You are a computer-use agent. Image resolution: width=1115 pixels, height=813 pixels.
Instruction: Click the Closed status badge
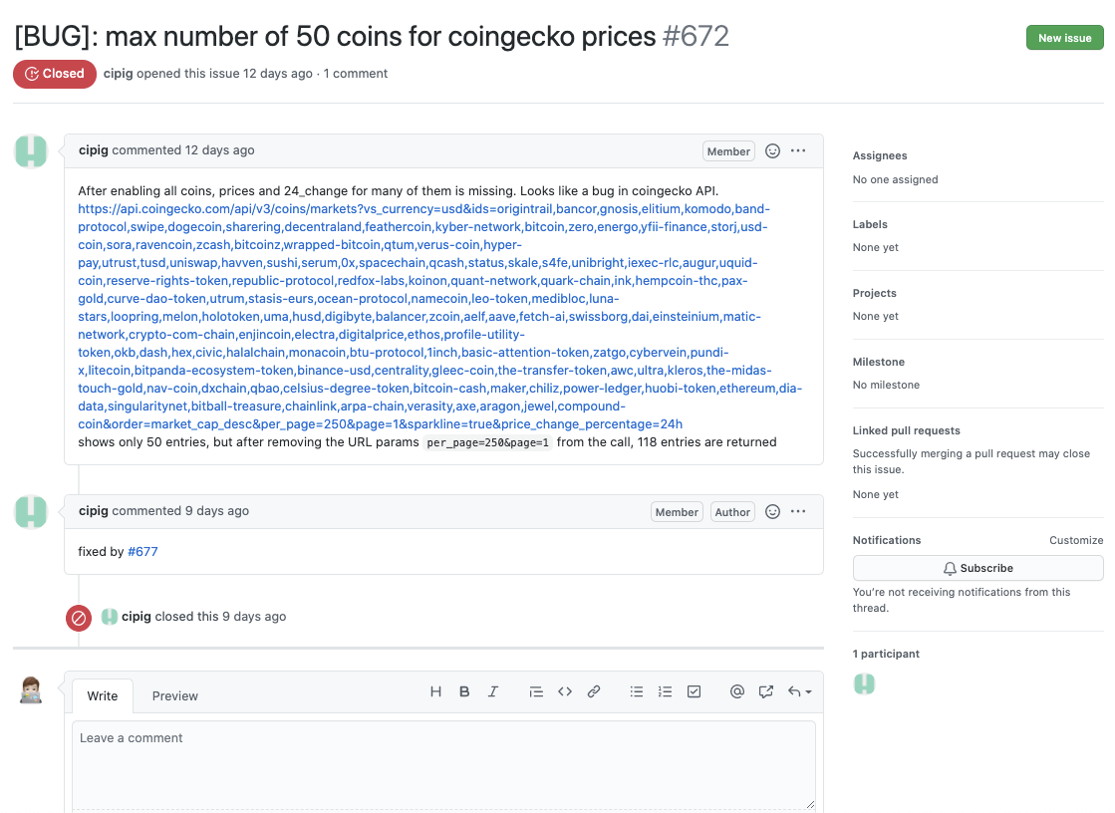(55, 74)
